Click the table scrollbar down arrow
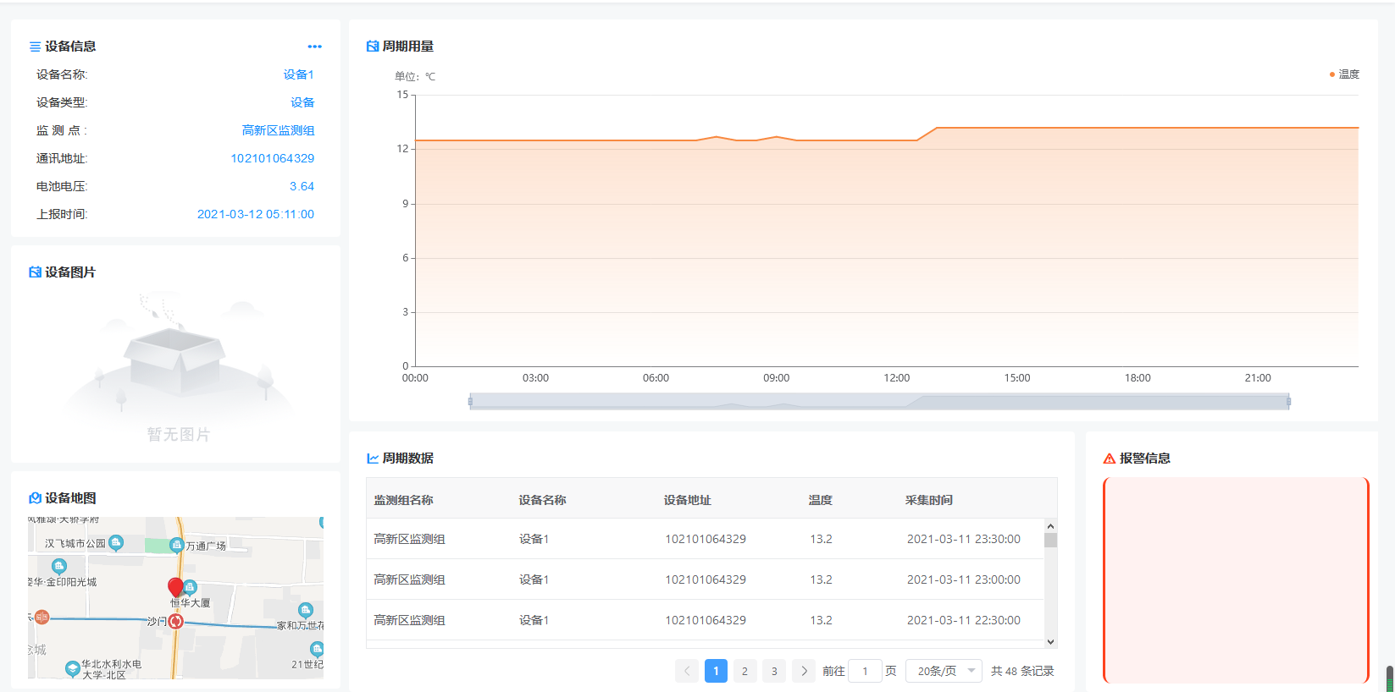 (1050, 642)
